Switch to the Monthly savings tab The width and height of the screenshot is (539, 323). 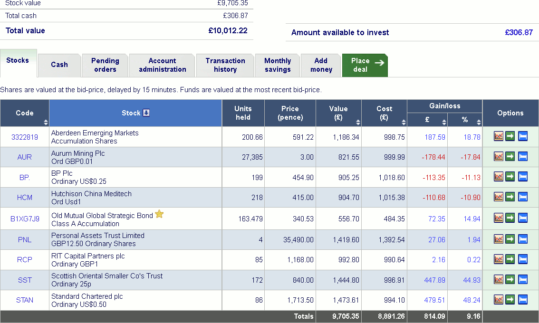[278, 65]
